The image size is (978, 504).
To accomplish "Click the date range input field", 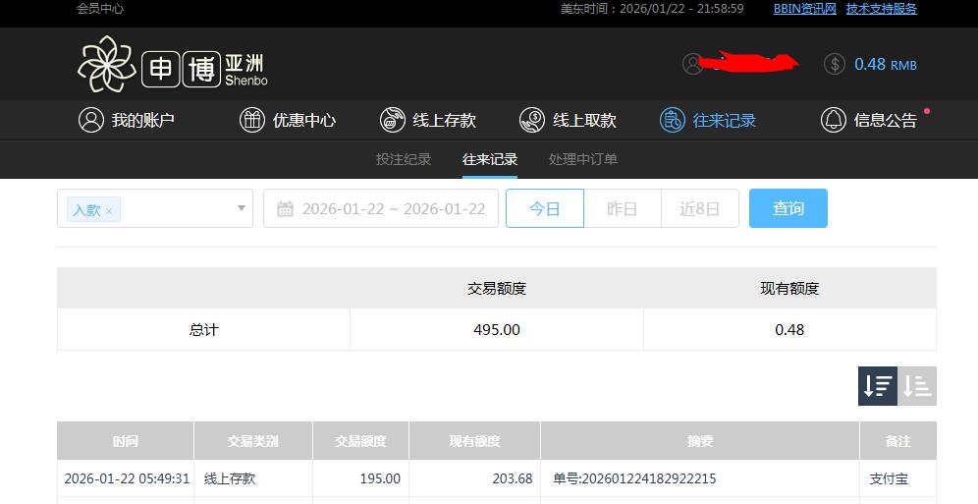I will [x=380, y=208].
